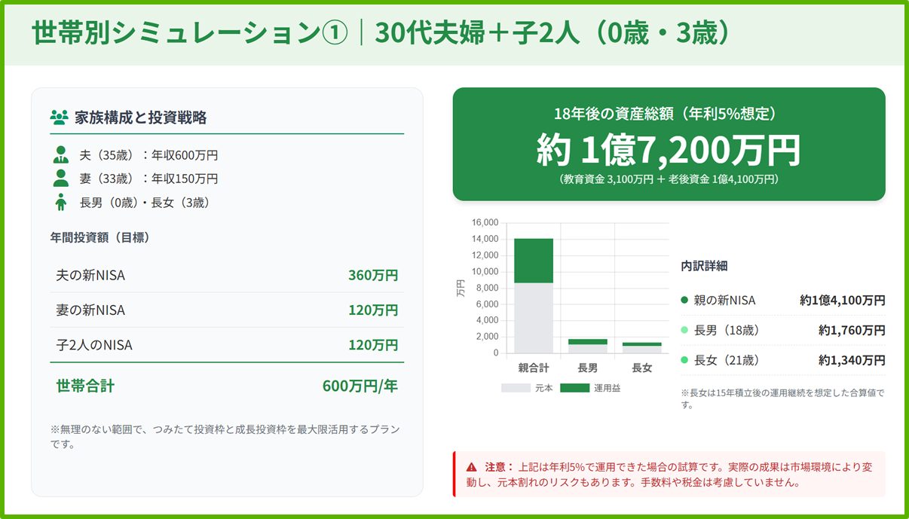The width and height of the screenshot is (909, 519).
Task: Click the light green dot beside 長男（18歳）
Action: click(x=684, y=331)
